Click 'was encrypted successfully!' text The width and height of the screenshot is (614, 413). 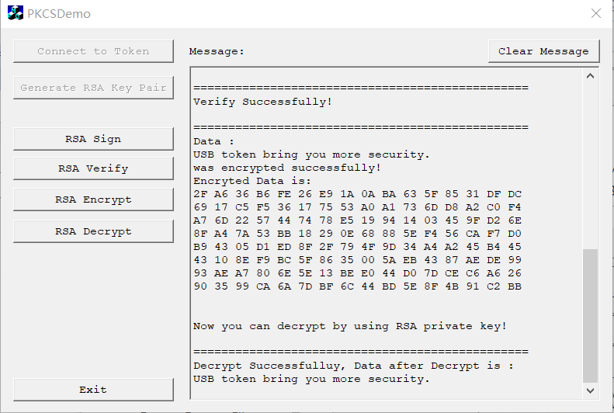(287, 168)
